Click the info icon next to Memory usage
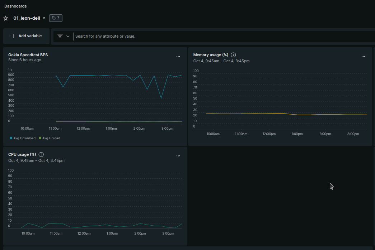This screenshot has width=375, height=250. click(233, 55)
